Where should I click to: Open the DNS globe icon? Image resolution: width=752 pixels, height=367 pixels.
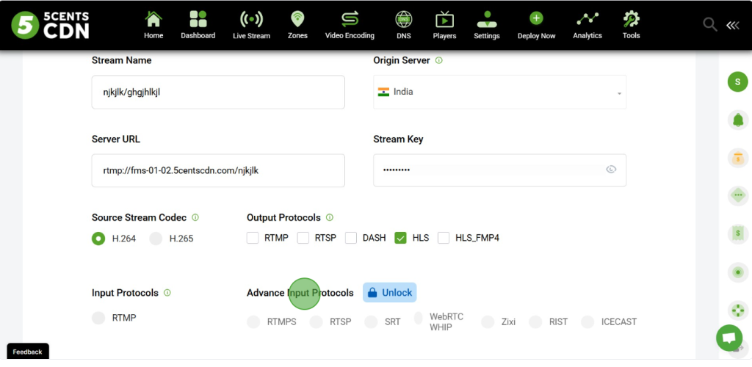coord(403,20)
